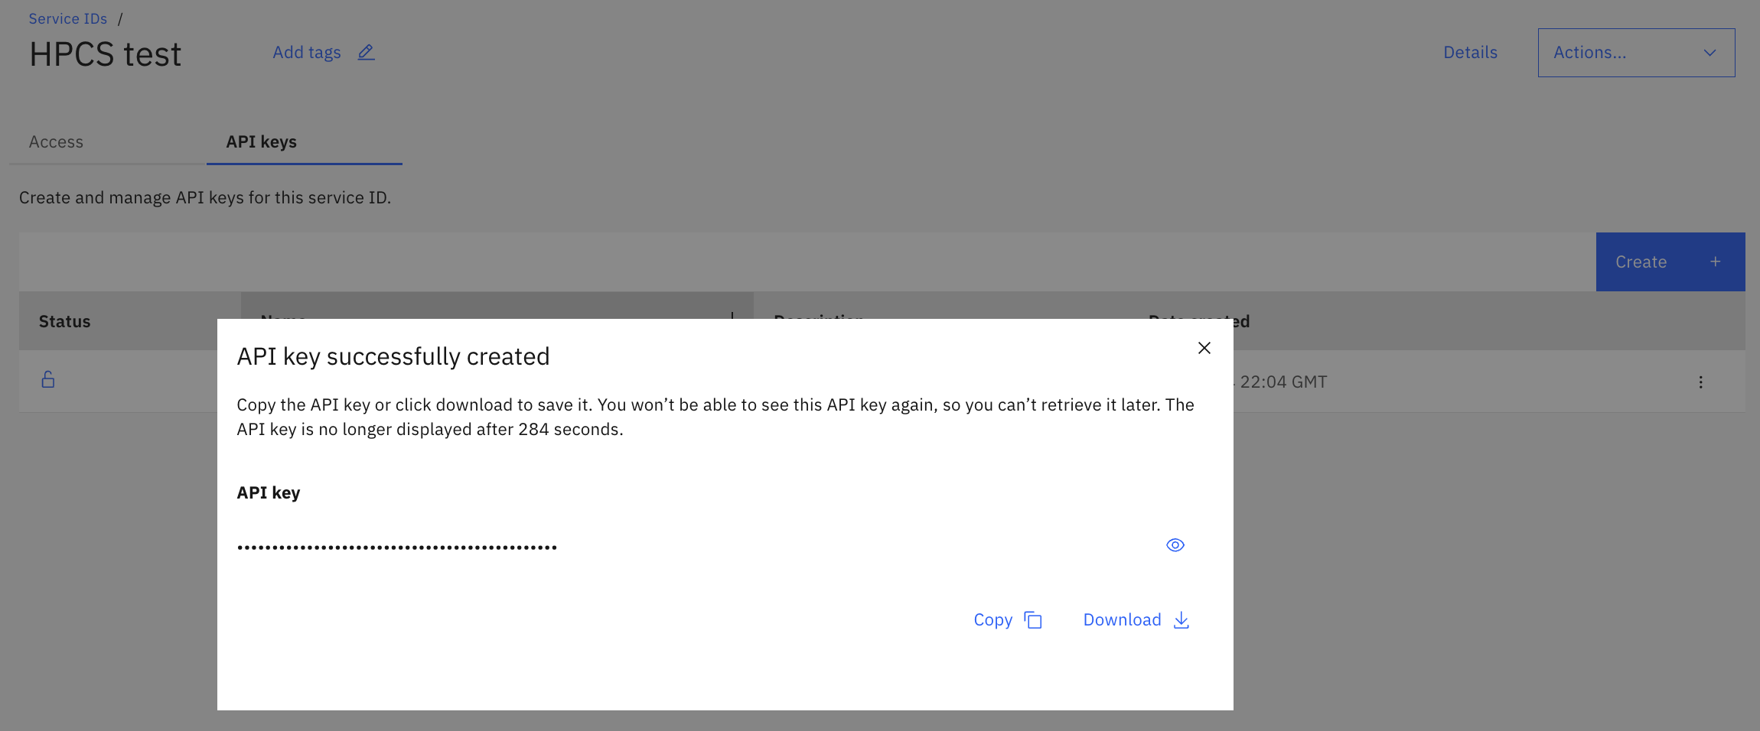Expand the Actions menu chevron
Viewport: 1760px width, 731px height.
1709,53
